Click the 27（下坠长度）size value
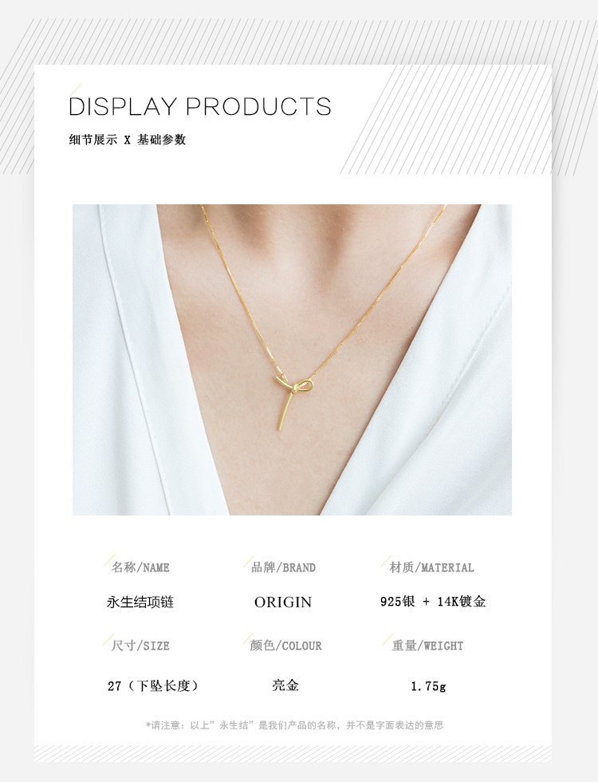598x782 pixels. click(153, 686)
